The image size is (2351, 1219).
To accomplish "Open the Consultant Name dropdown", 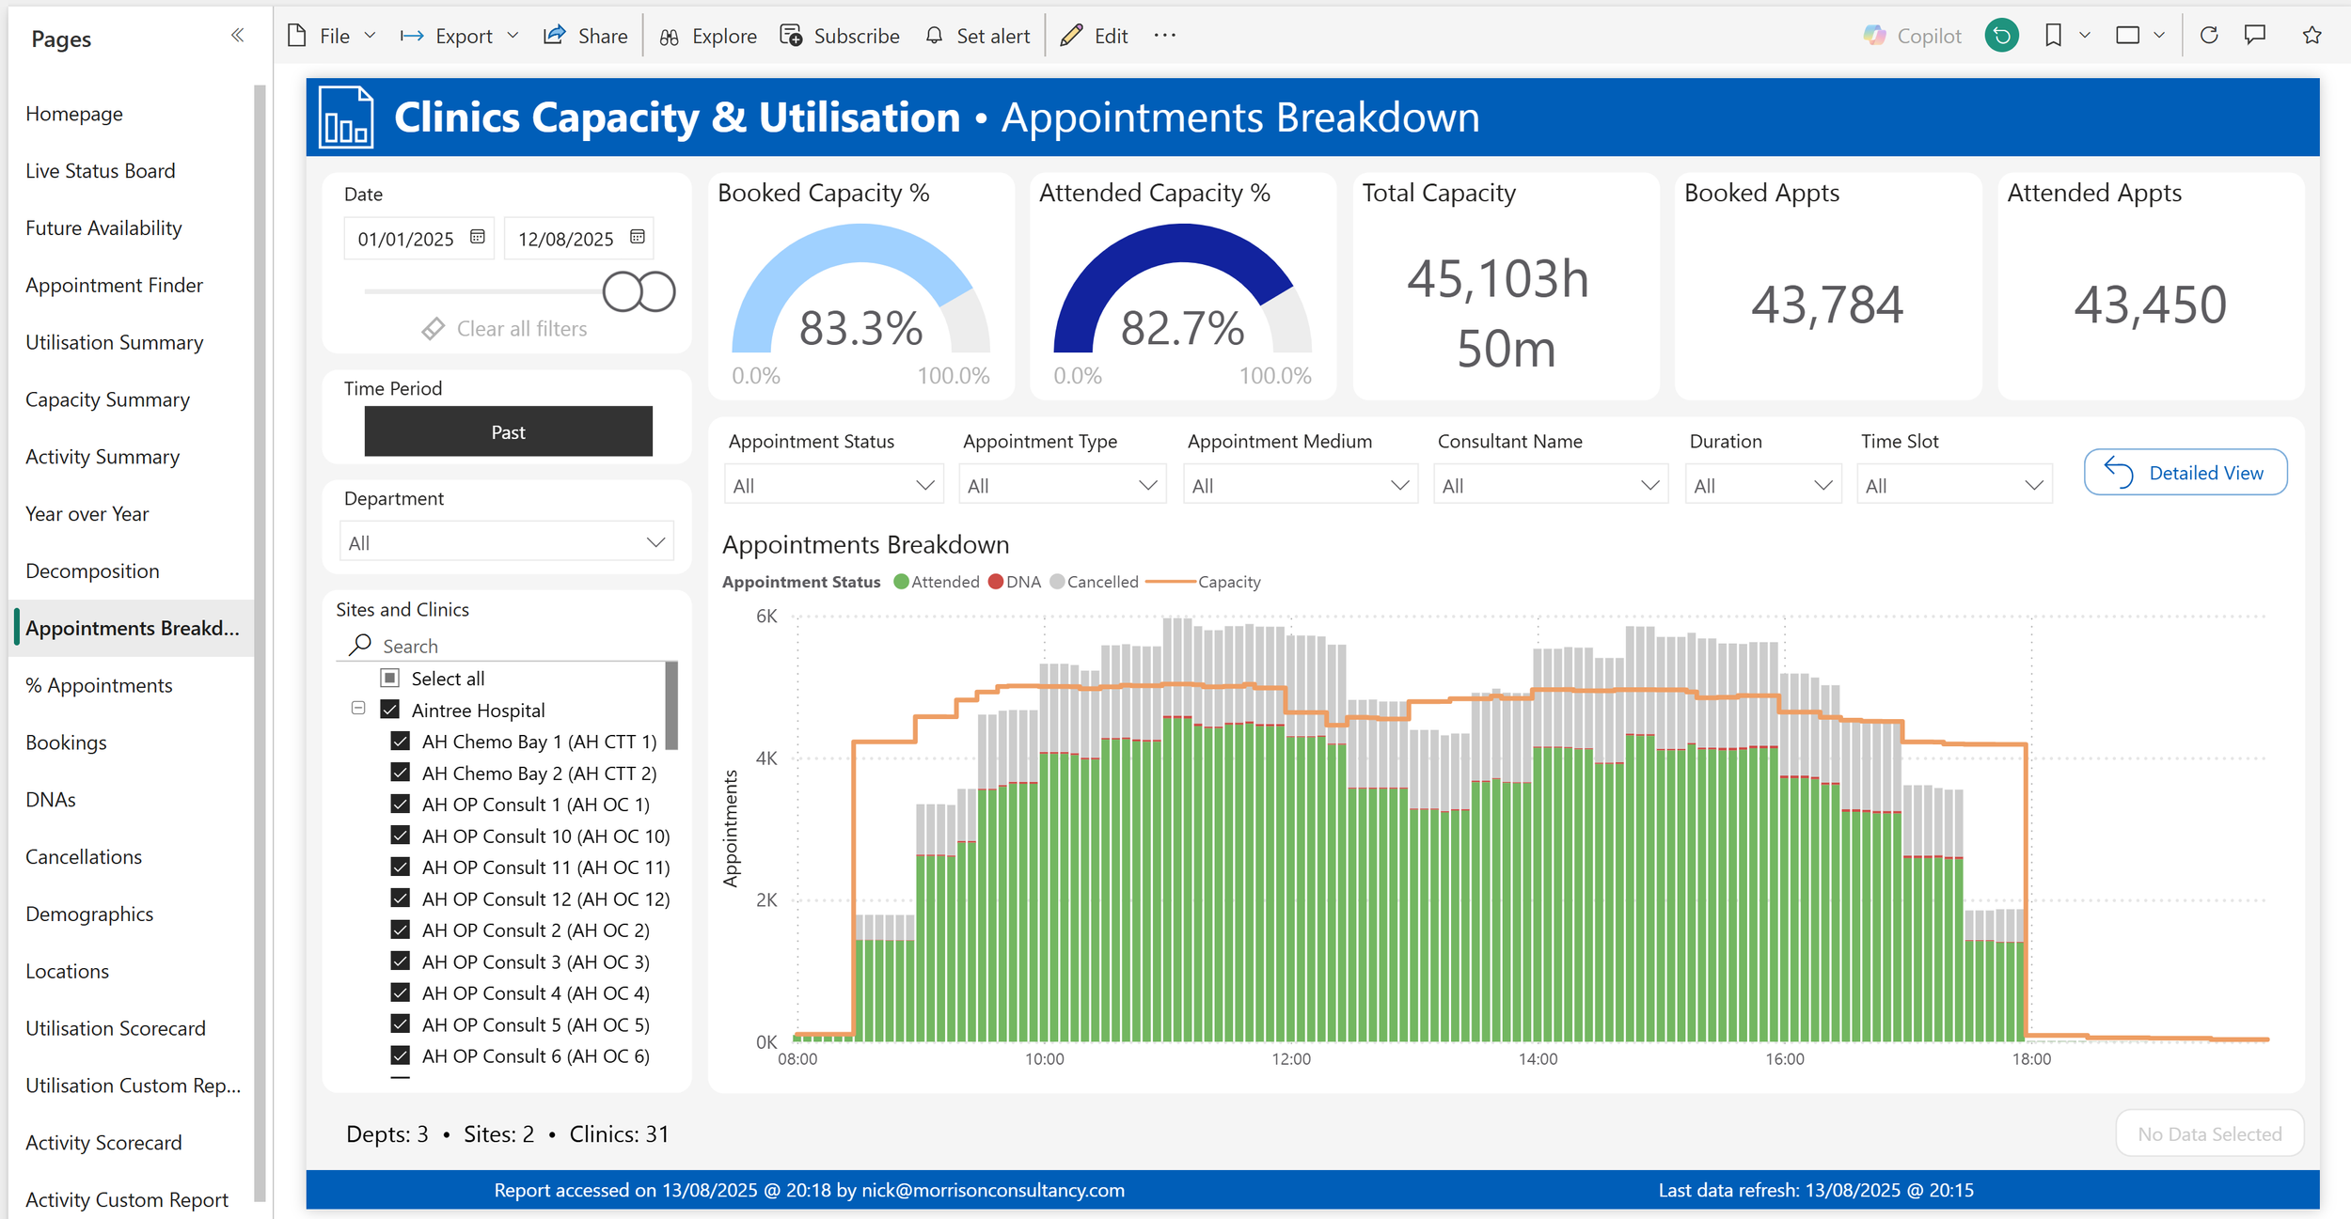I will [1550, 485].
